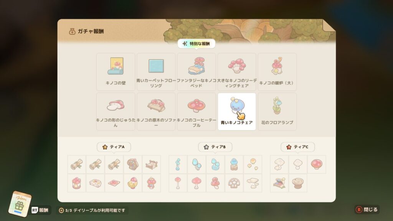This screenshot has width=393, height=221.
Task: Open the ティアB tier label
Action: (x=215, y=147)
